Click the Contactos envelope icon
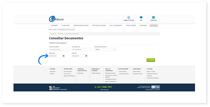Viewport: 210px width, 107px height. pos(154,17)
